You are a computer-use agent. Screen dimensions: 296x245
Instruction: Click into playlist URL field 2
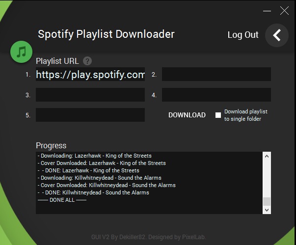tap(216, 74)
